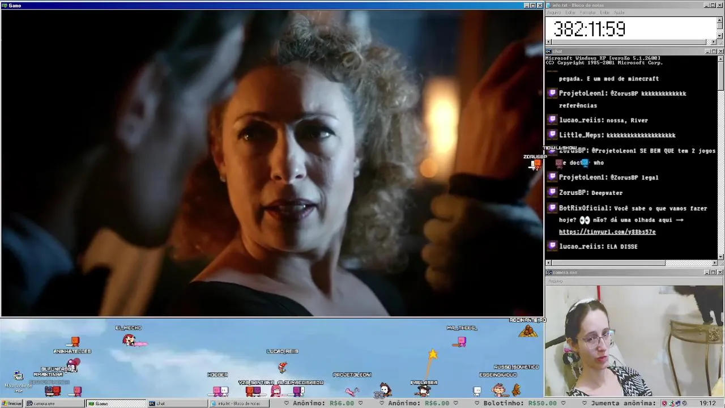Click Twitch badge beside ProjetoLeon1 legal message
This screenshot has width=725, height=408.
552,177
